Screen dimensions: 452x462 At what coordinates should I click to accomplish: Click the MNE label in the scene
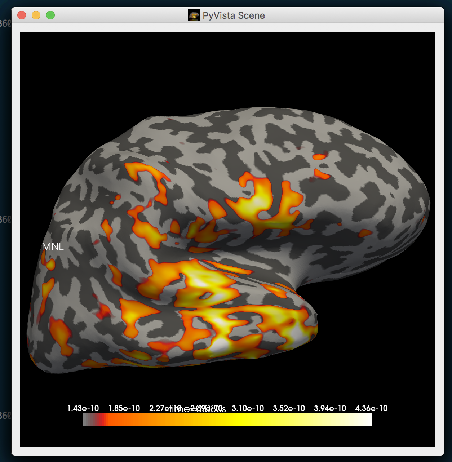tap(53, 246)
